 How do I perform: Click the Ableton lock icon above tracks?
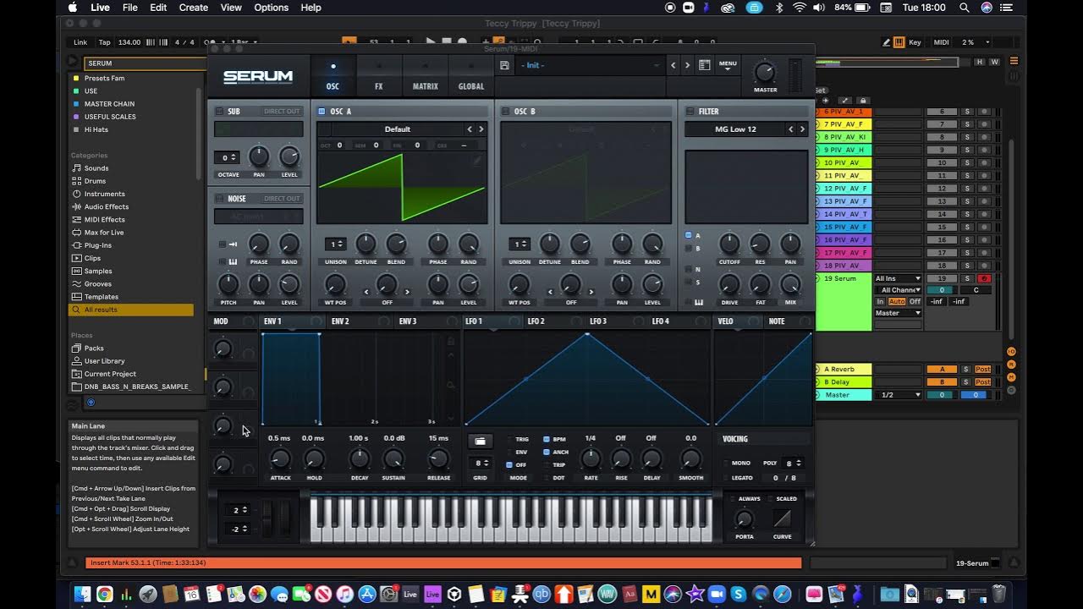(861, 101)
